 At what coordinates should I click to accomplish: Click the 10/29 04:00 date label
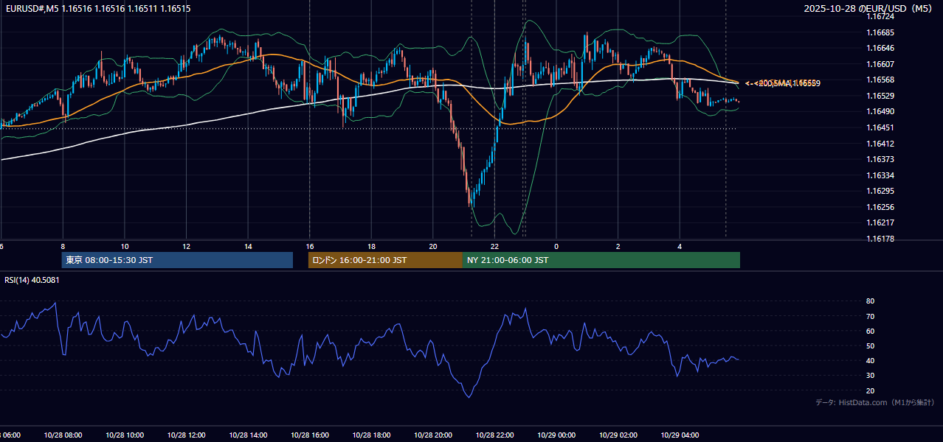click(680, 435)
